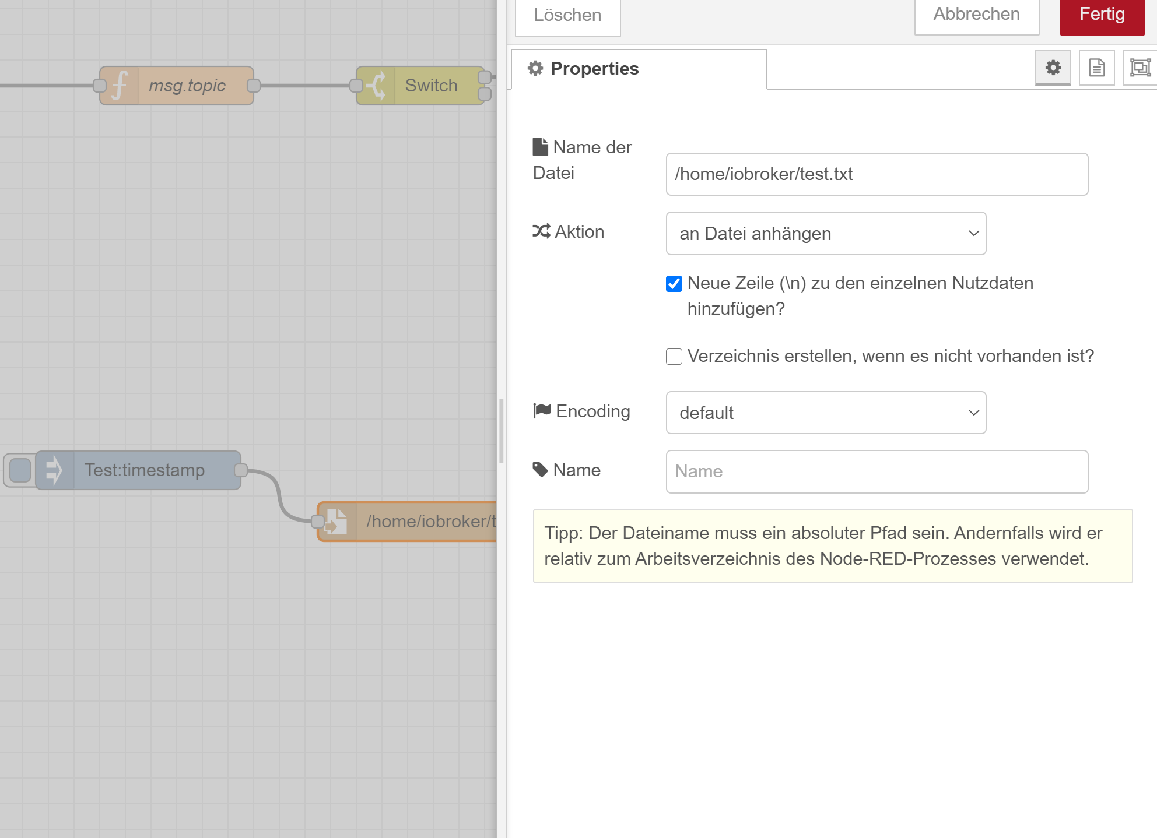
Task: Click the output port of Test:timestamp node
Action: point(240,470)
